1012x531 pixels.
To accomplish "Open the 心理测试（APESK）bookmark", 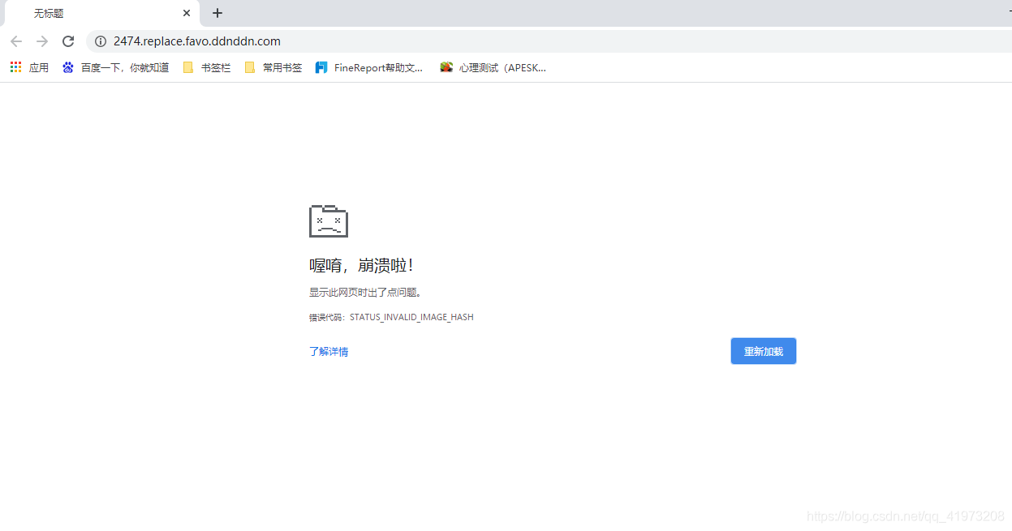I will pos(493,67).
